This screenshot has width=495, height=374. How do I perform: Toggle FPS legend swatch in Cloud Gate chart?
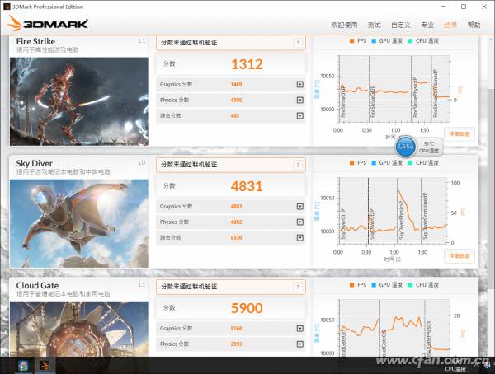352,285
